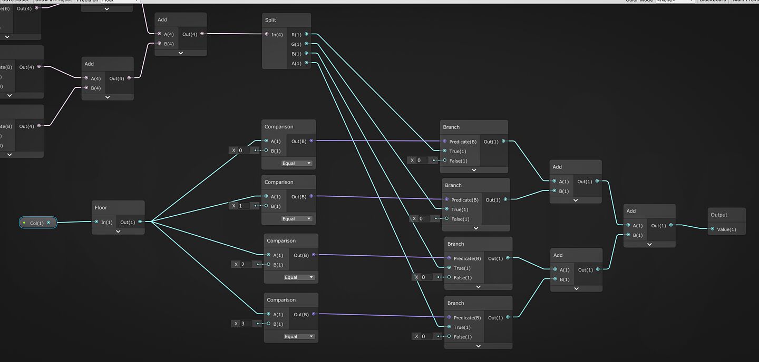
Task: Click Out(B) port of Comparison with B value 1
Action: [x=311, y=196]
